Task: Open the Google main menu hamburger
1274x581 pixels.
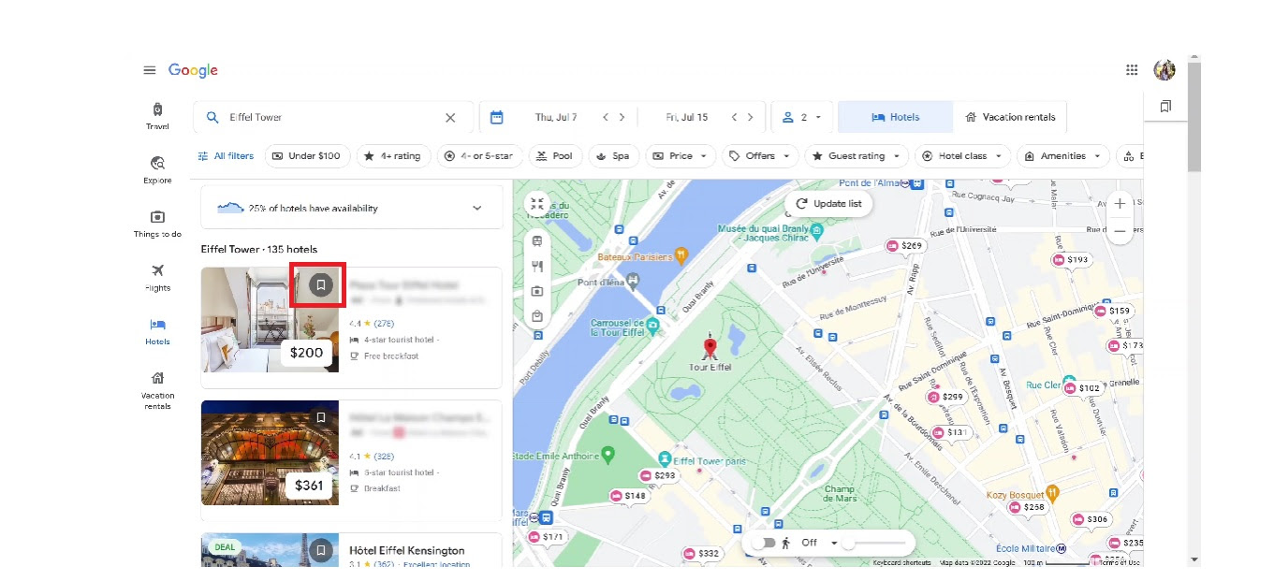Action: click(150, 70)
